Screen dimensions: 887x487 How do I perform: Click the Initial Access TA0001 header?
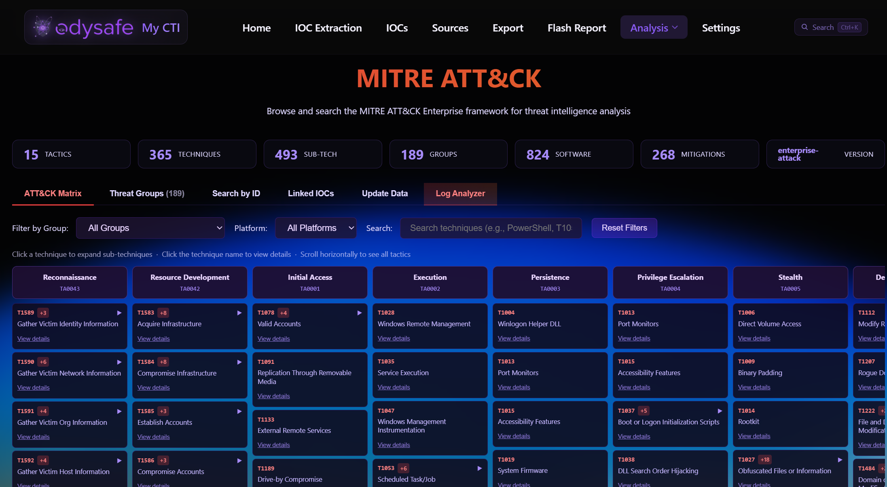(x=310, y=282)
